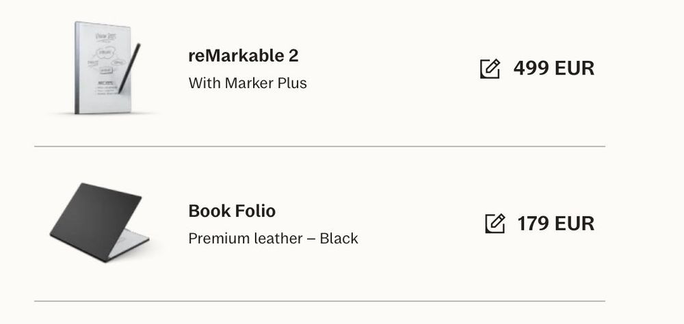
Task: Click the 179 EUR price
Action: click(x=555, y=224)
